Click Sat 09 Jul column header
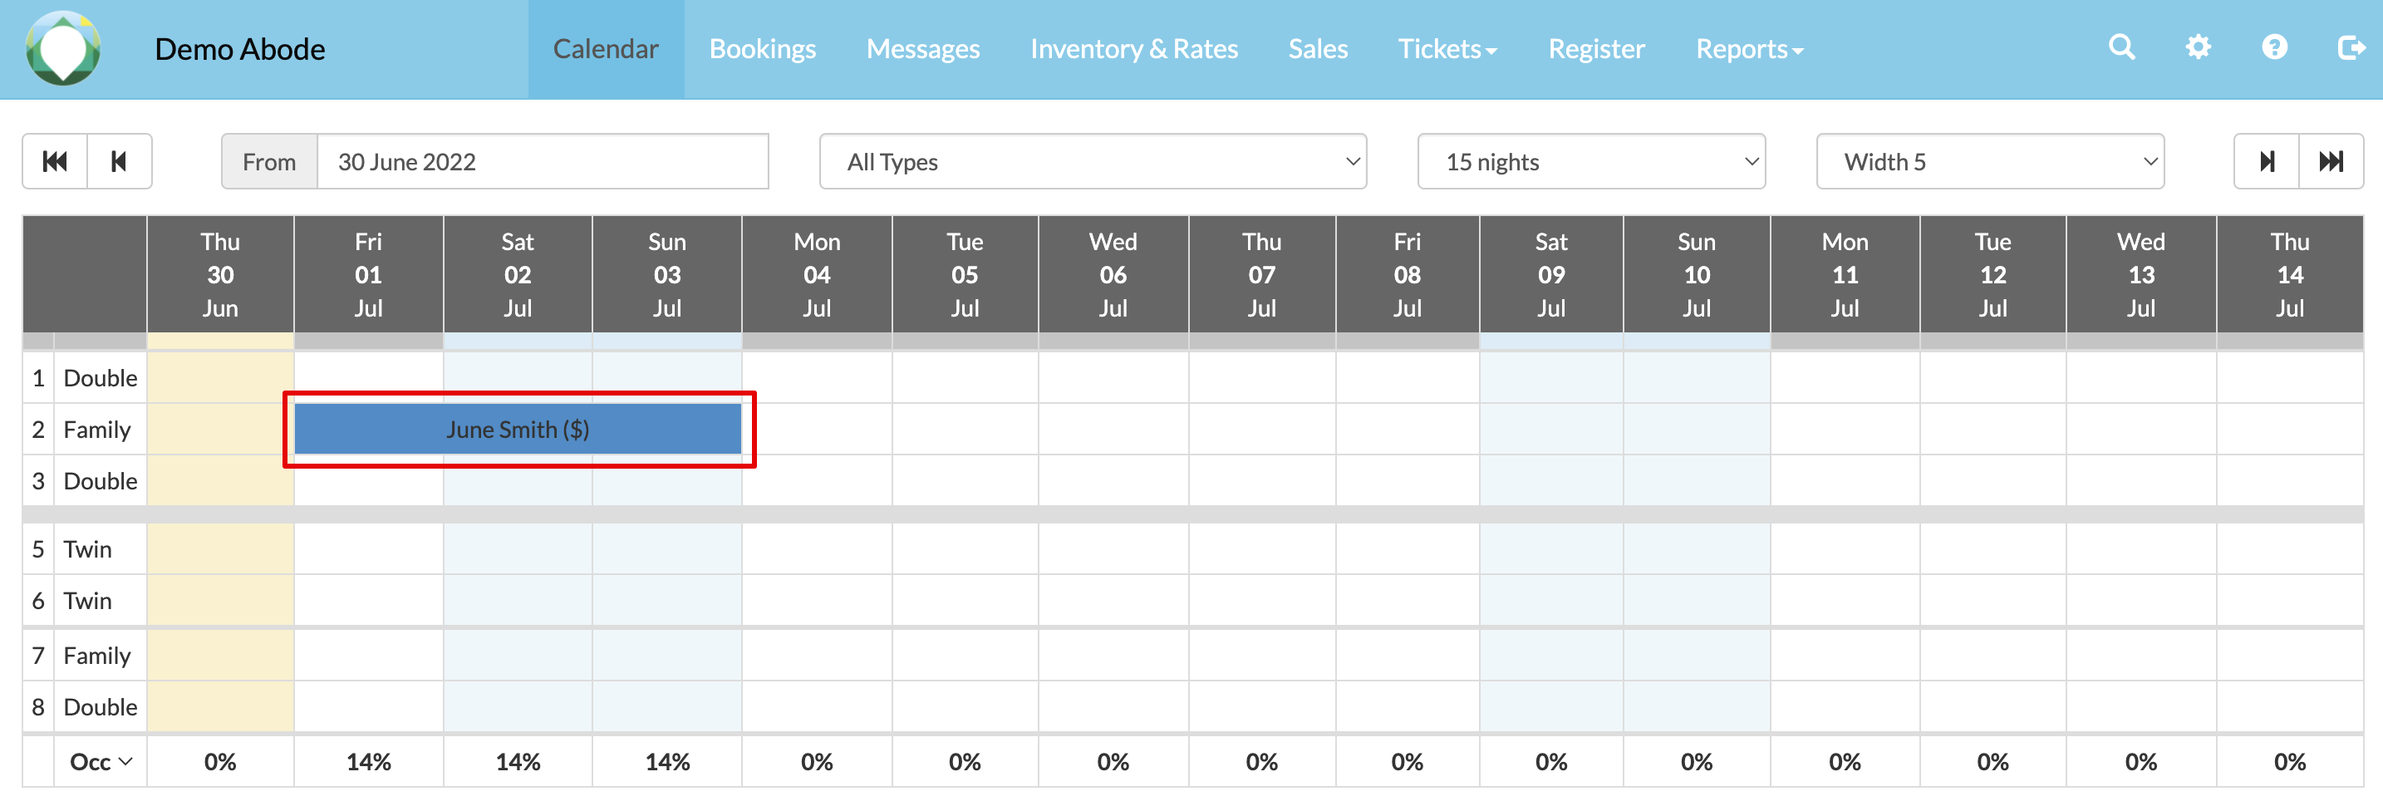This screenshot has height=811, width=2383. tap(1551, 275)
